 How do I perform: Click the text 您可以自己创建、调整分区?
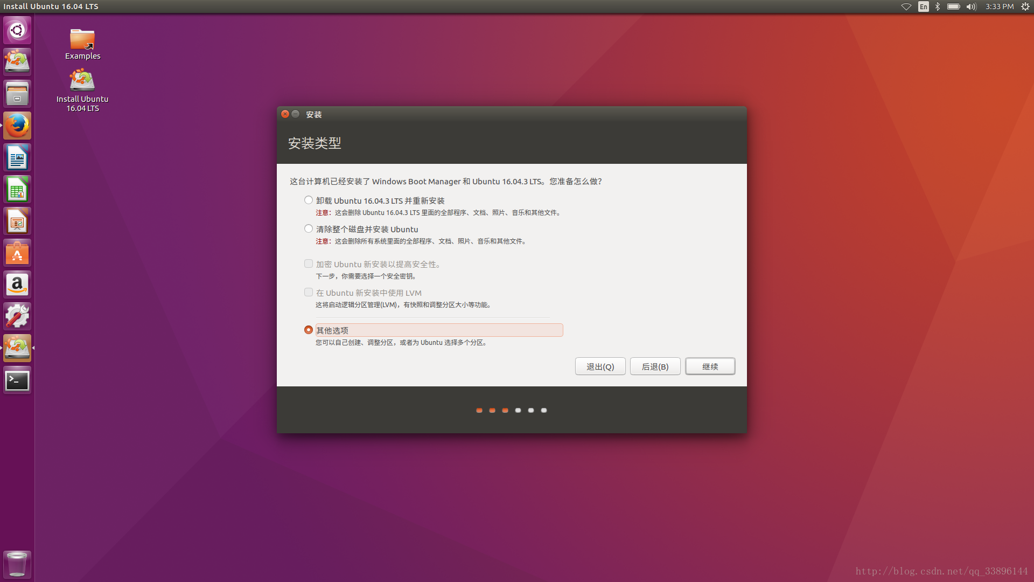[402, 343]
